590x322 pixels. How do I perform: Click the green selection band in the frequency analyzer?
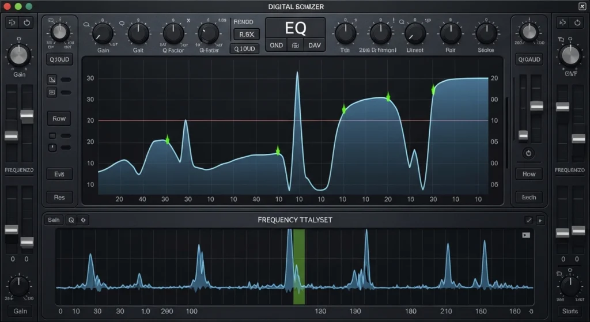299,267
